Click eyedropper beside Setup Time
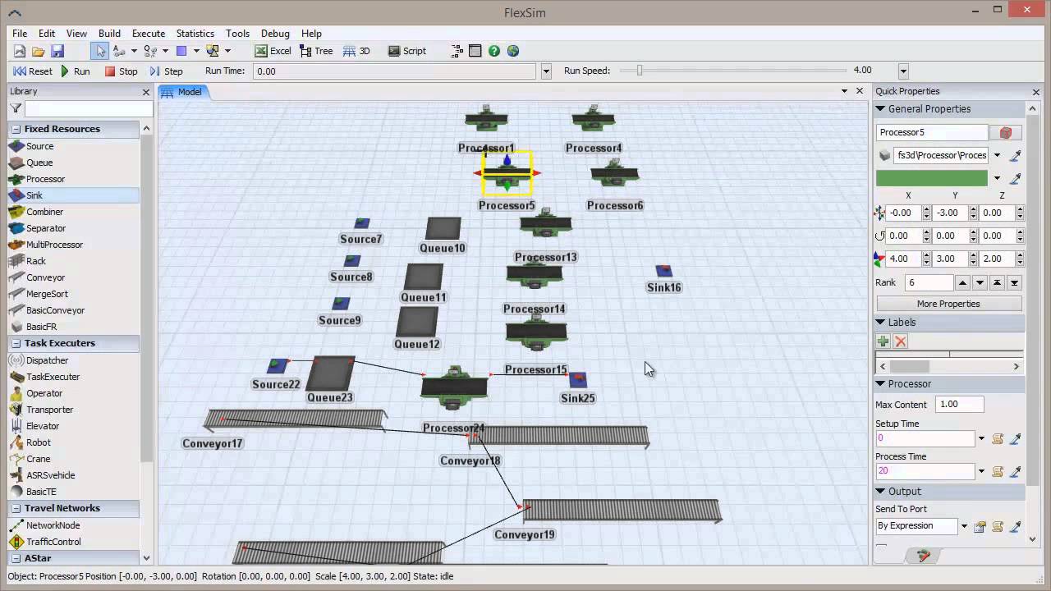This screenshot has height=591, width=1051. click(1015, 438)
